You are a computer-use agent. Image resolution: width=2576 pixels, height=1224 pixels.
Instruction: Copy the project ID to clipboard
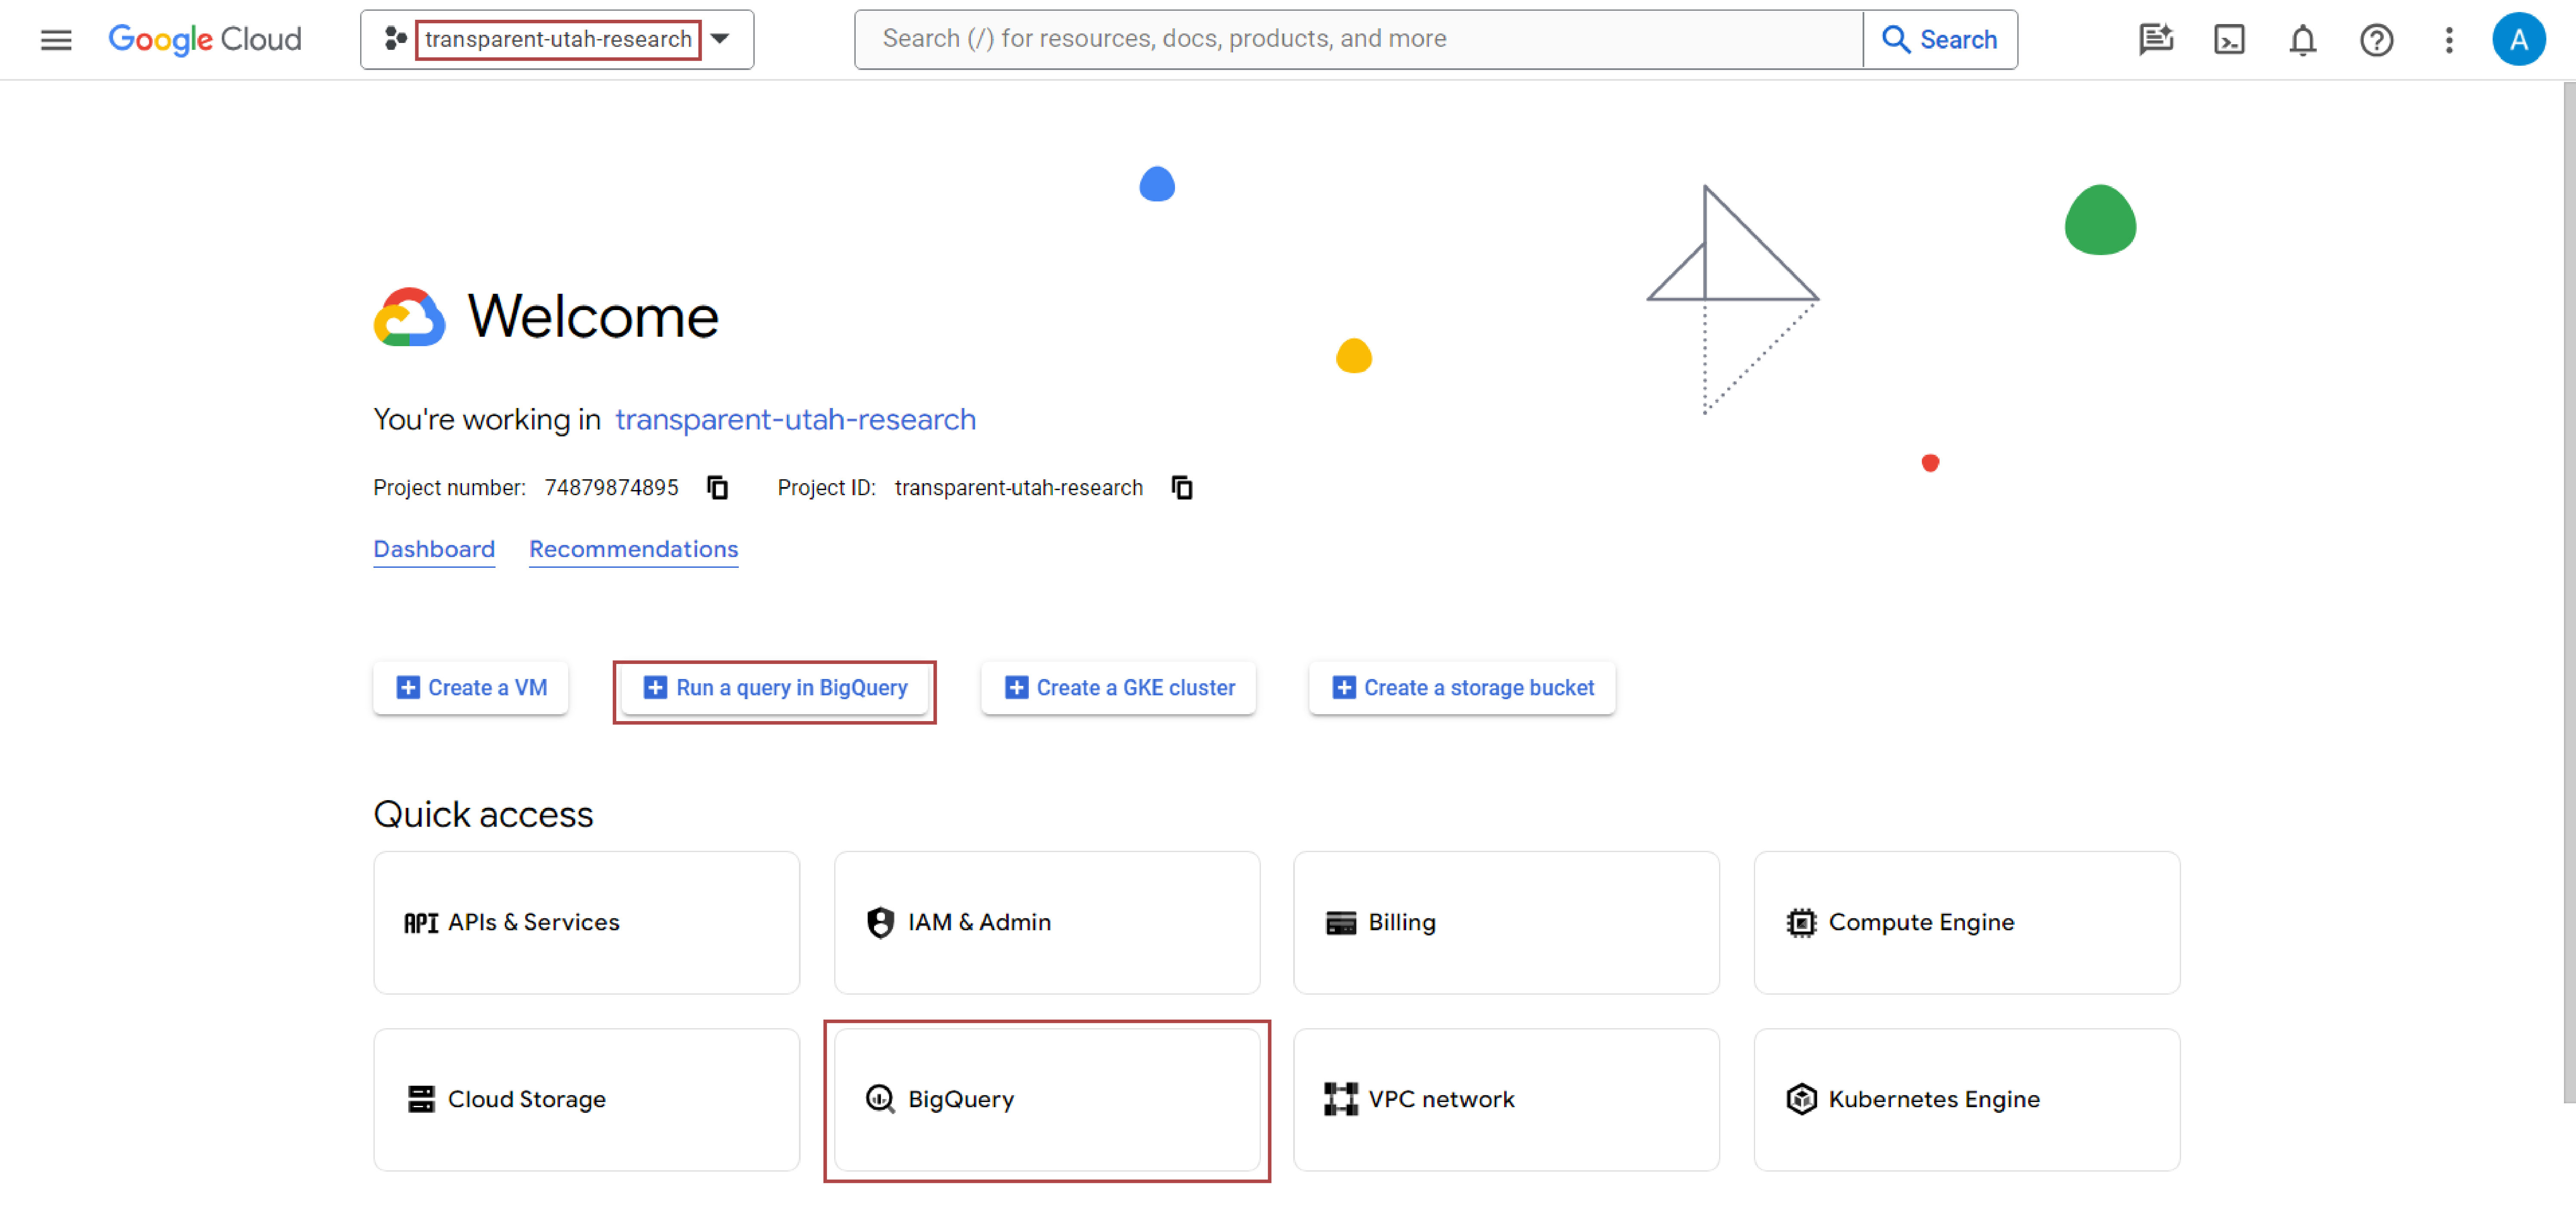tap(1181, 487)
